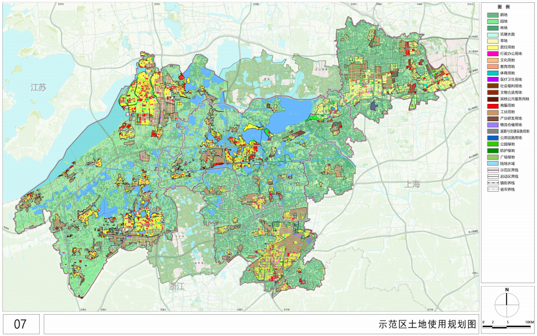The width and height of the screenshot is (537, 336).
Task: Click the 文物古迹用地 legend swatch
Action: tap(493, 92)
